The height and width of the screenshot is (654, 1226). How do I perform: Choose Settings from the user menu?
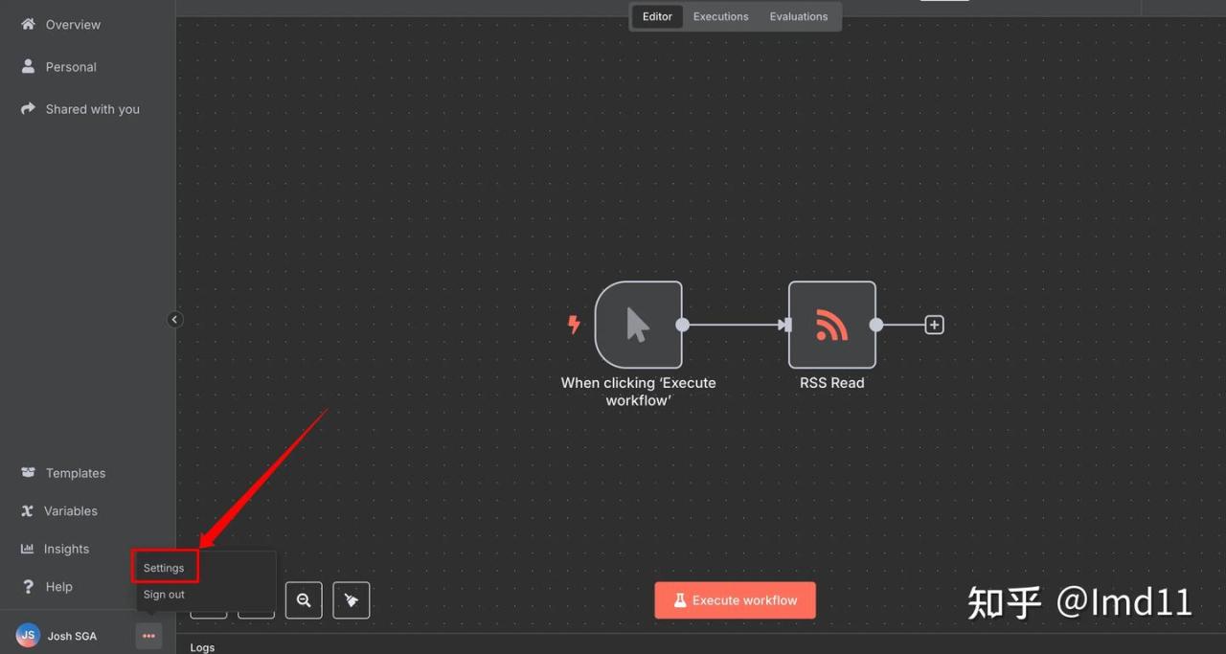click(164, 568)
